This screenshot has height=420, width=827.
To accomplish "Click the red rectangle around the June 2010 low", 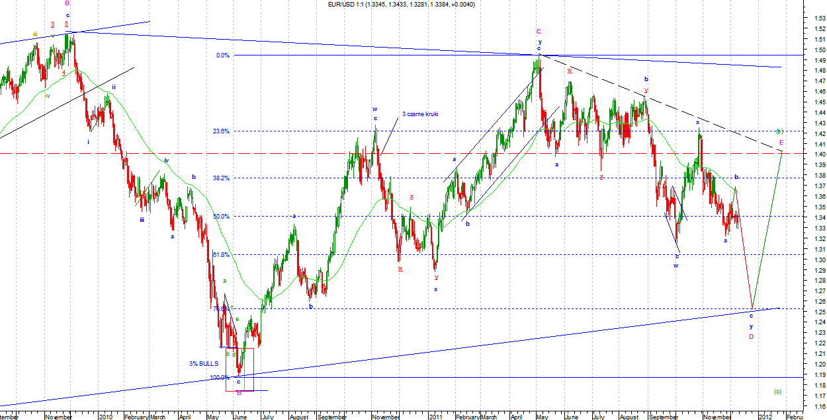I will tap(239, 369).
